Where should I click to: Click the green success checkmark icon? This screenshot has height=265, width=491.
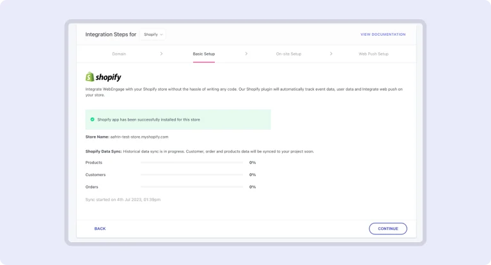tap(92, 119)
